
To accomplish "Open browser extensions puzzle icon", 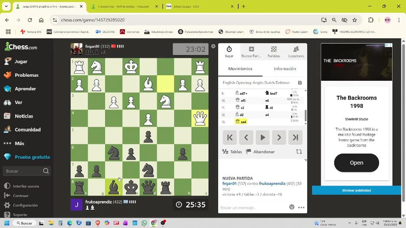I will (371, 20).
